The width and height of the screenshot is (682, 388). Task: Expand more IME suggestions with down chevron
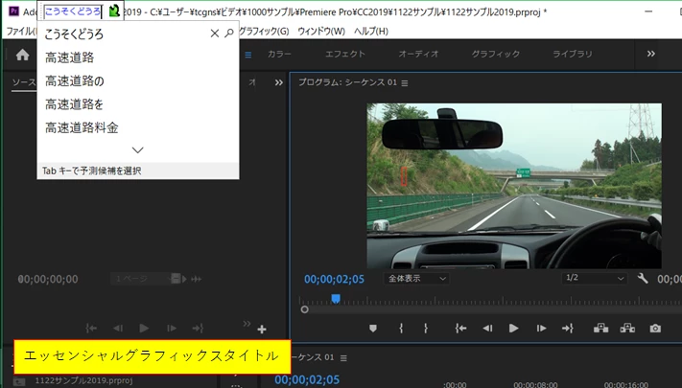click(137, 149)
